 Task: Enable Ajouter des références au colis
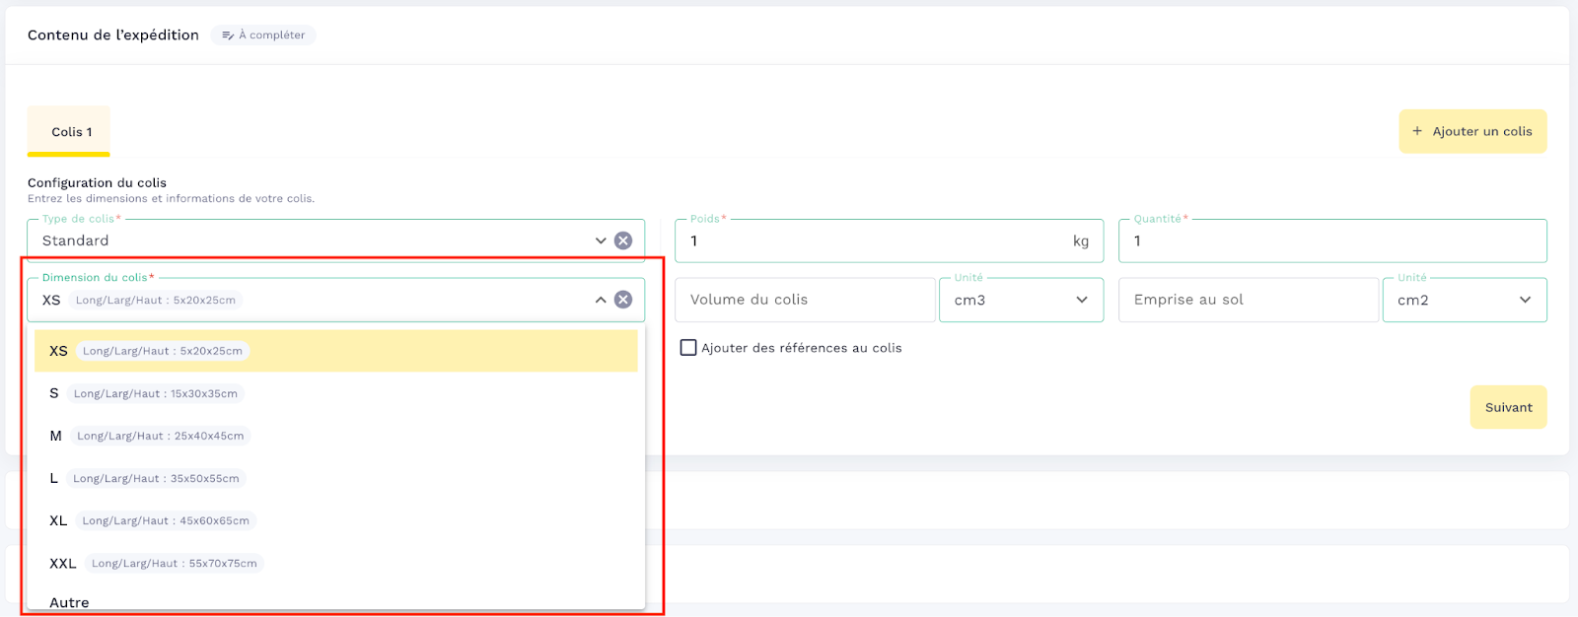click(x=688, y=348)
